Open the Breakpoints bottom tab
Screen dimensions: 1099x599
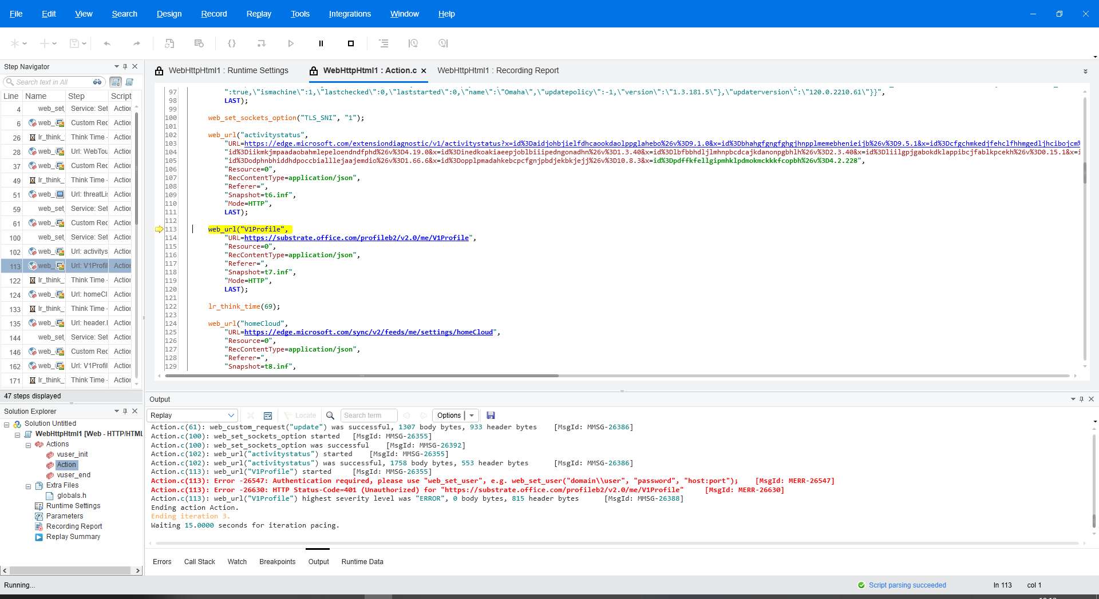coord(277,562)
